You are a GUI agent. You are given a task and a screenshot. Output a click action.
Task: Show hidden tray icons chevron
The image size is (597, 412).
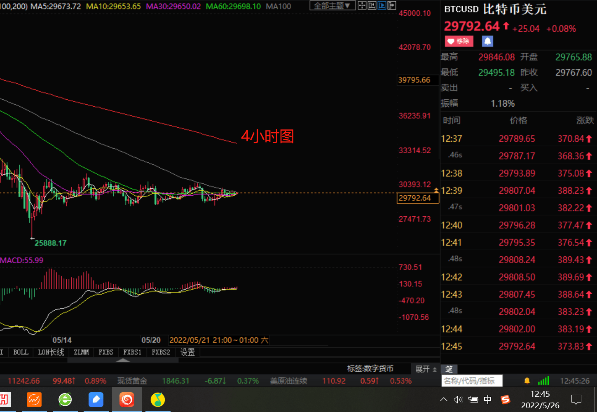[444, 399]
